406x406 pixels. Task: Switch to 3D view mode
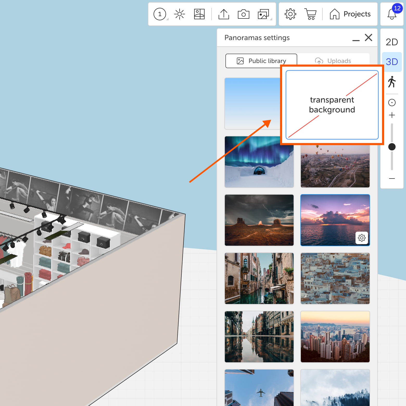click(392, 62)
